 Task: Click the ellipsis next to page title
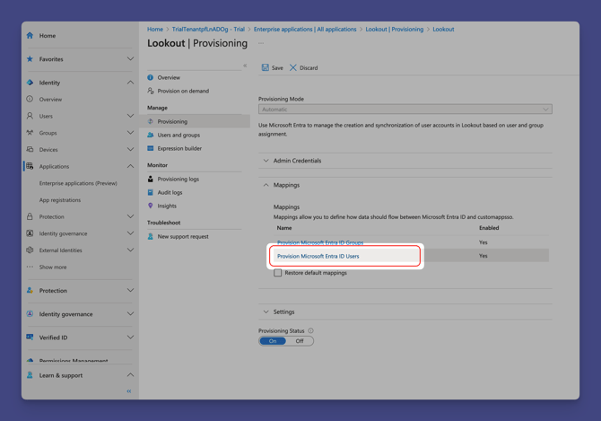tap(261, 43)
